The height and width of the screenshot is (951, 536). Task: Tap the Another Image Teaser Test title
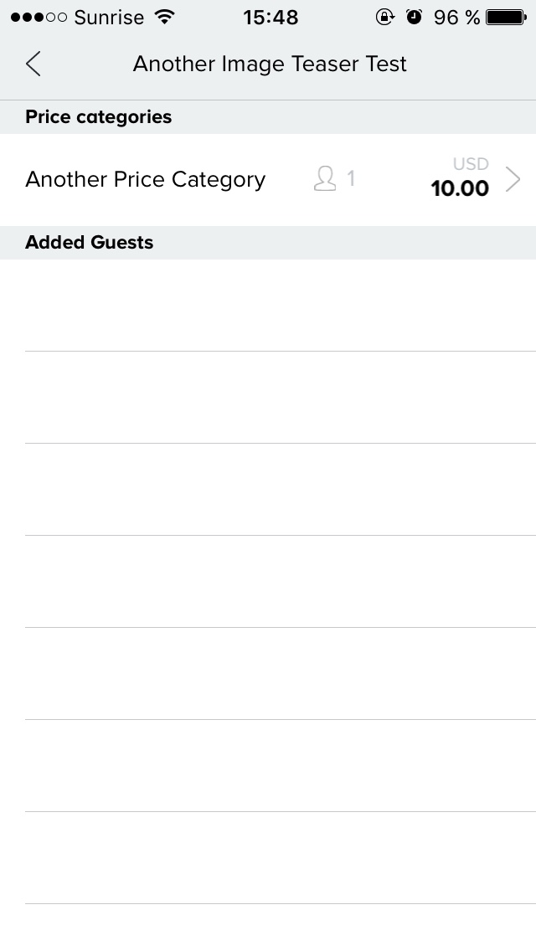(x=270, y=64)
